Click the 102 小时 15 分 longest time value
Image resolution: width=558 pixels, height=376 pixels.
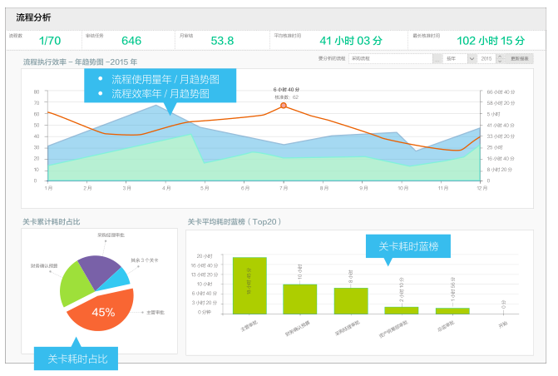pos(491,41)
